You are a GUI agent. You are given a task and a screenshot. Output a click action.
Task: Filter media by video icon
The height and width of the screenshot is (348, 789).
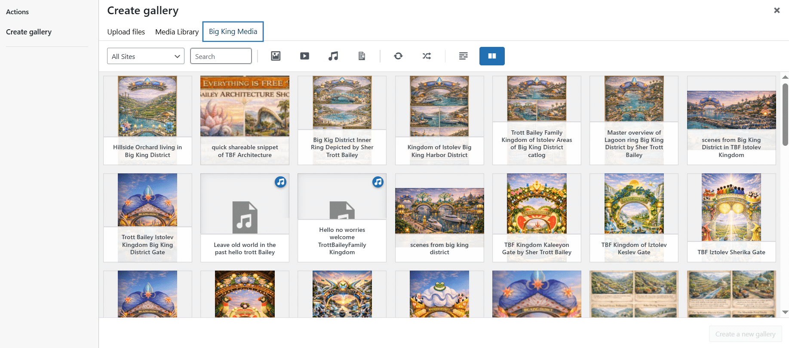click(x=304, y=56)
